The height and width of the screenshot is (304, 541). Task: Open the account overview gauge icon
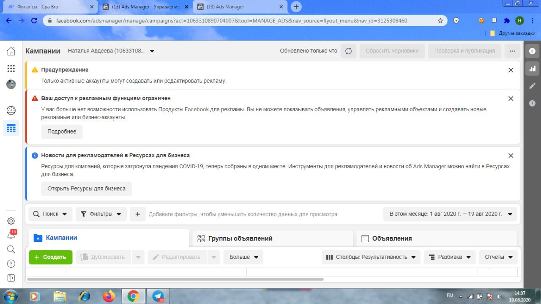(11, 110)
